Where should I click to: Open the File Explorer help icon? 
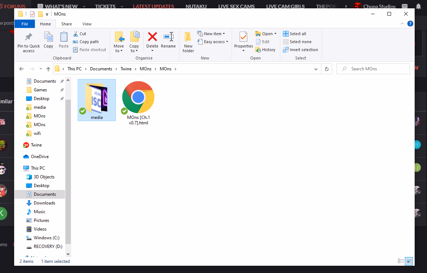click(x=410, y=24)
